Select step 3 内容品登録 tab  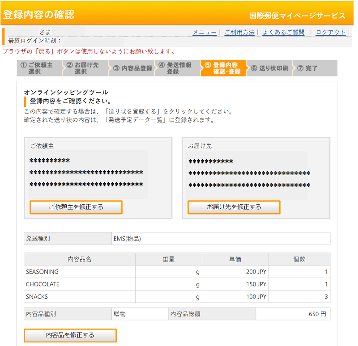[x=132, y=68]
